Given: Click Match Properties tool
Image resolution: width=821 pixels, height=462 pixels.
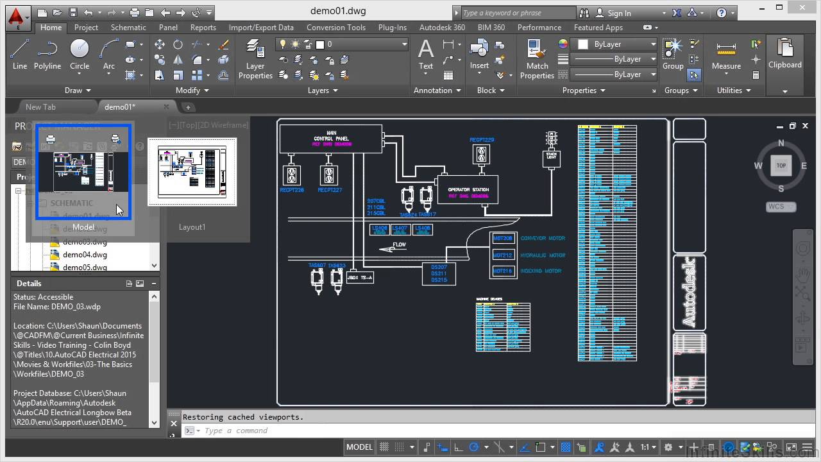Looking at the screenshot, I should [537, 59].
